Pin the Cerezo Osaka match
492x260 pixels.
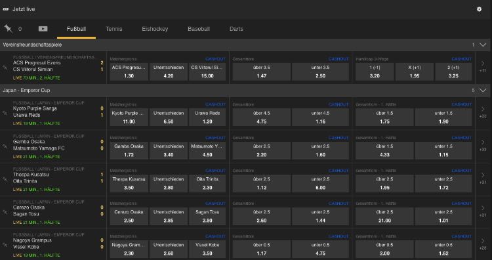[5, 212]
